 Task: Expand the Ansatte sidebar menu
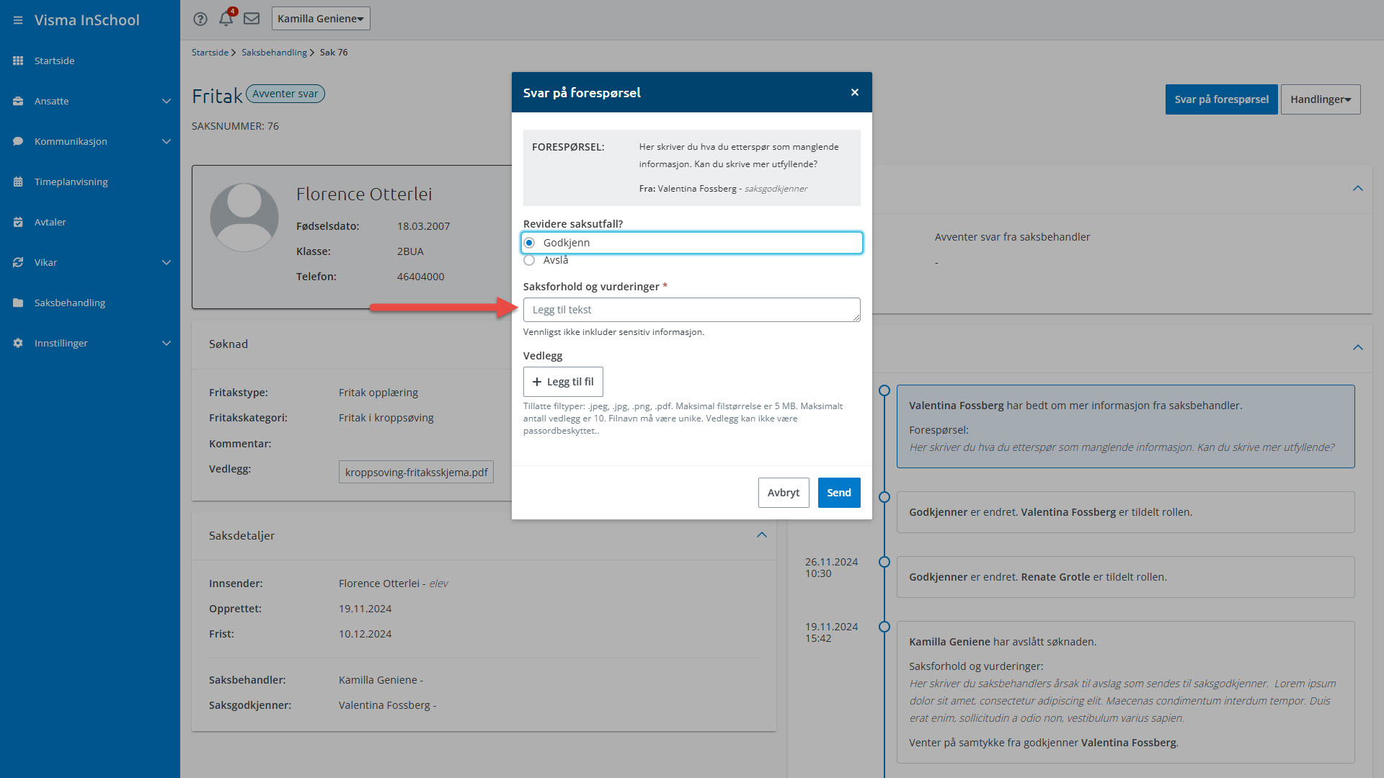coord(166,101)
